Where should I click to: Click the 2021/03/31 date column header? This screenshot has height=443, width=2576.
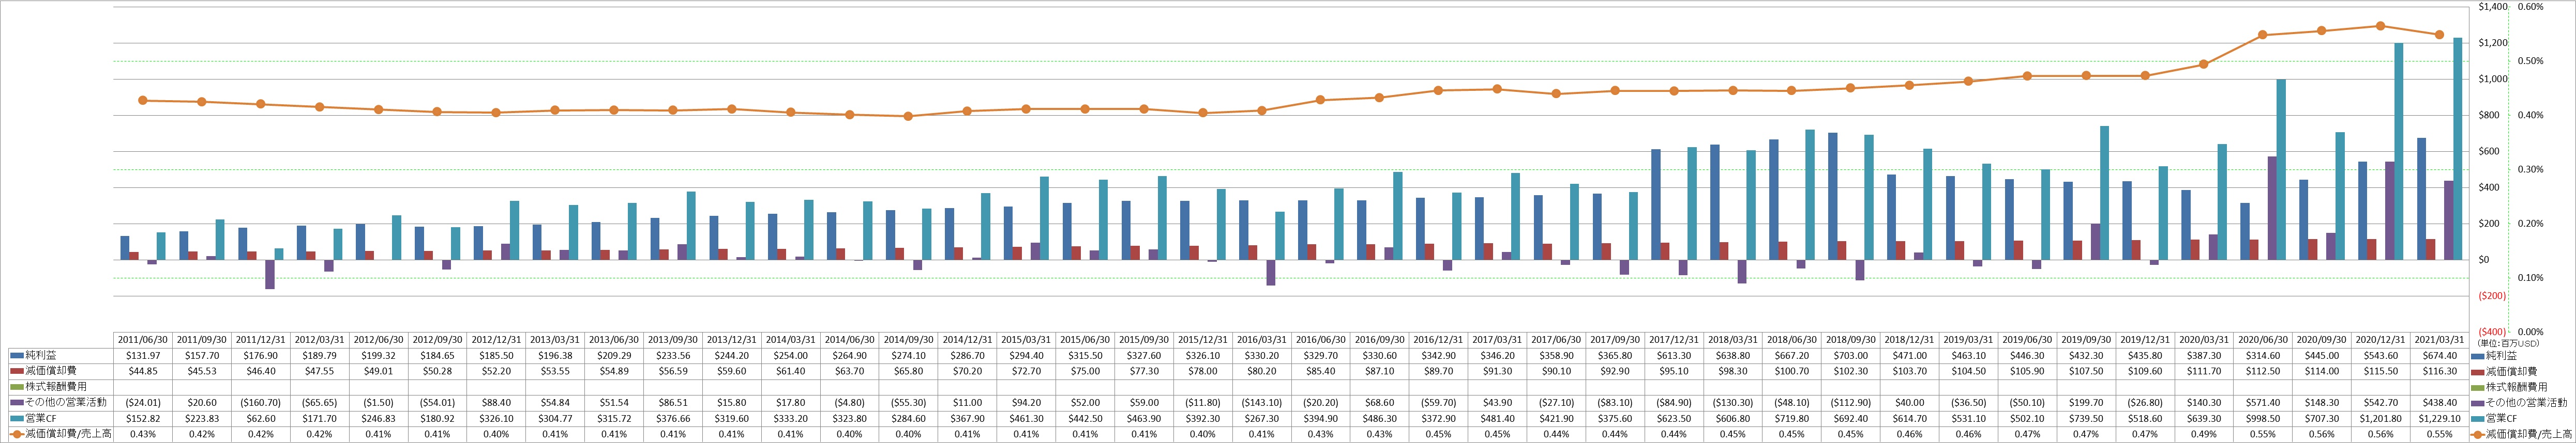pyautogui.click(x=2439, y=339)
